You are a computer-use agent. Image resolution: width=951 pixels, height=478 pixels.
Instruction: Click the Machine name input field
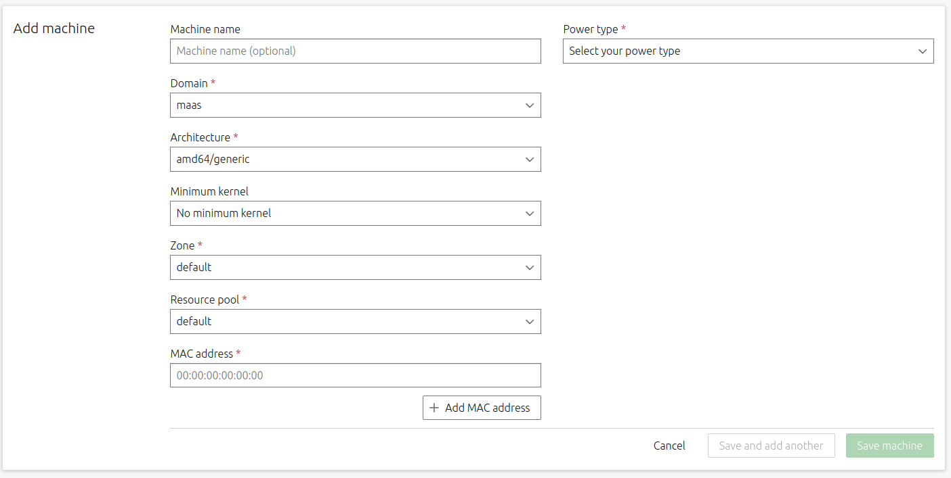tap(356, 51)
